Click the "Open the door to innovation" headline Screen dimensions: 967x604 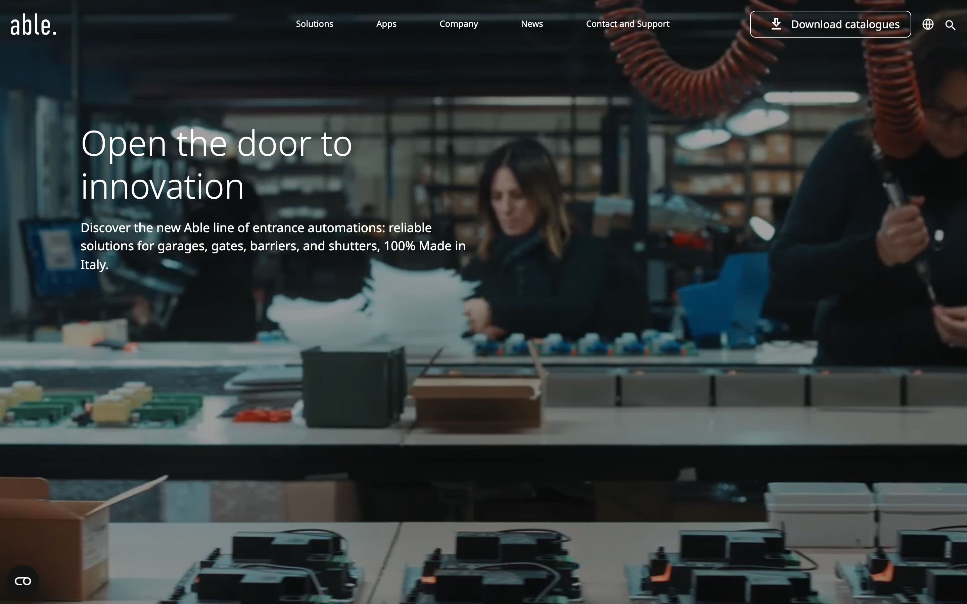click(216, 164)
